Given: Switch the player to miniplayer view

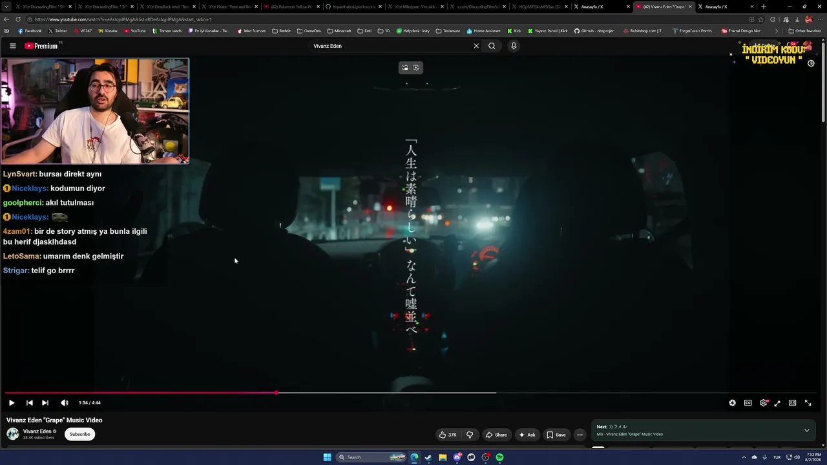Looking at the screenshot, I should 777,403.
